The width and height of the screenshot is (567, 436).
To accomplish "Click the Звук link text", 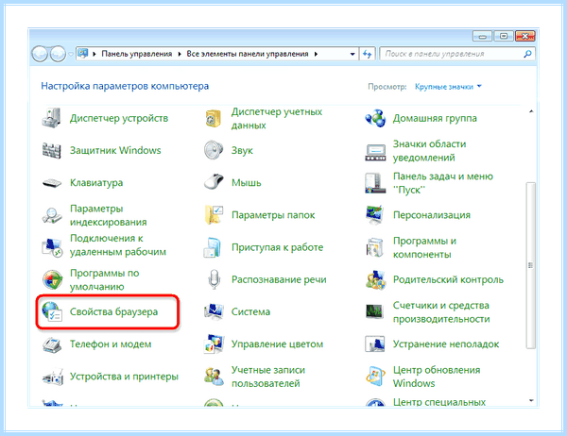I will (242, 151).
